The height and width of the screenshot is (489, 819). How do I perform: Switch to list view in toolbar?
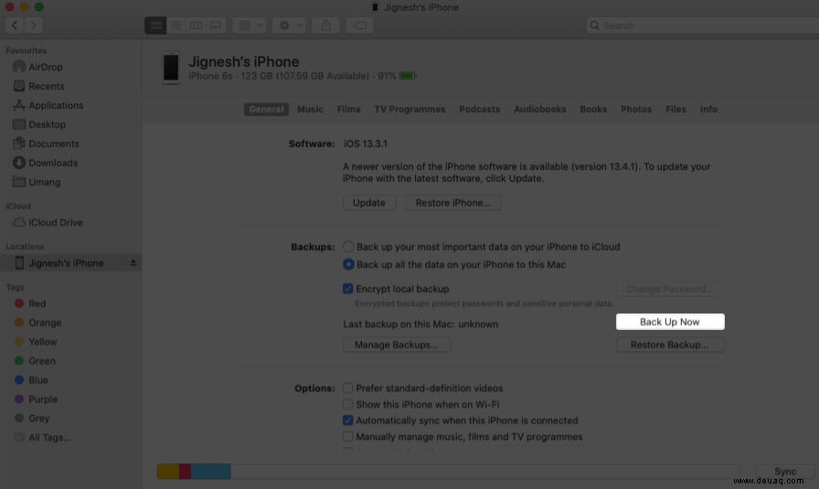pos(176,25)
